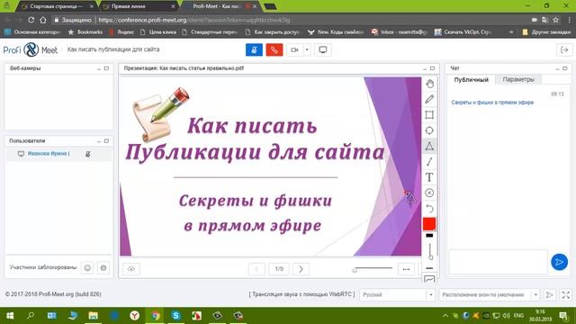
Task: Apply window layout arrow button
Action: (550, 294)
